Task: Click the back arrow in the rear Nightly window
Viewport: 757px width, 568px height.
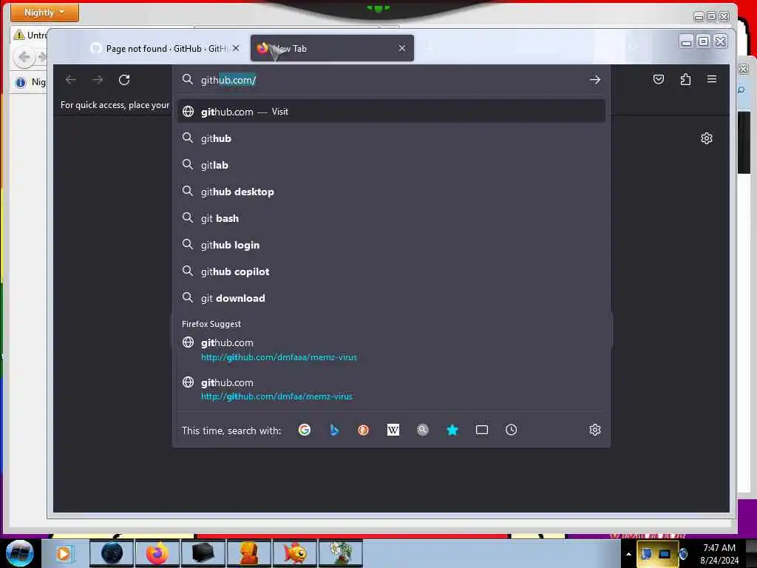Action: 24,58
